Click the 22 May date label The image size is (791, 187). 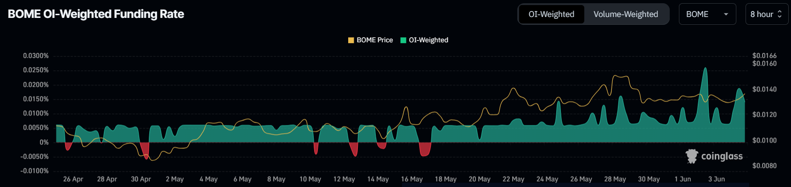[x=514, y=179]
